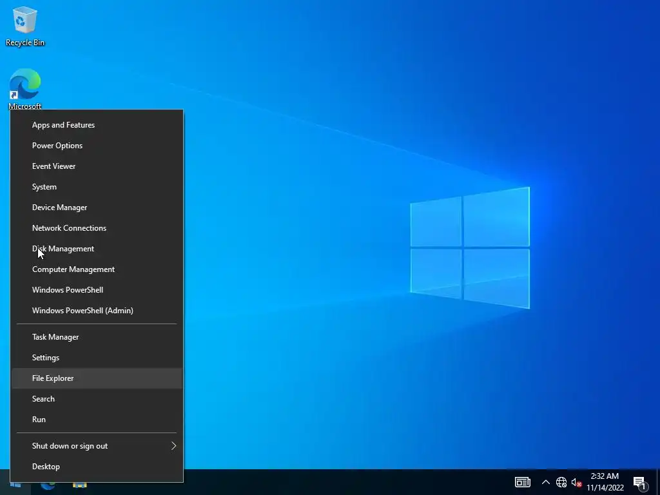Choose Desktop at the menu bottom
This screenshot has width=660, height=495.
point(97,467)
